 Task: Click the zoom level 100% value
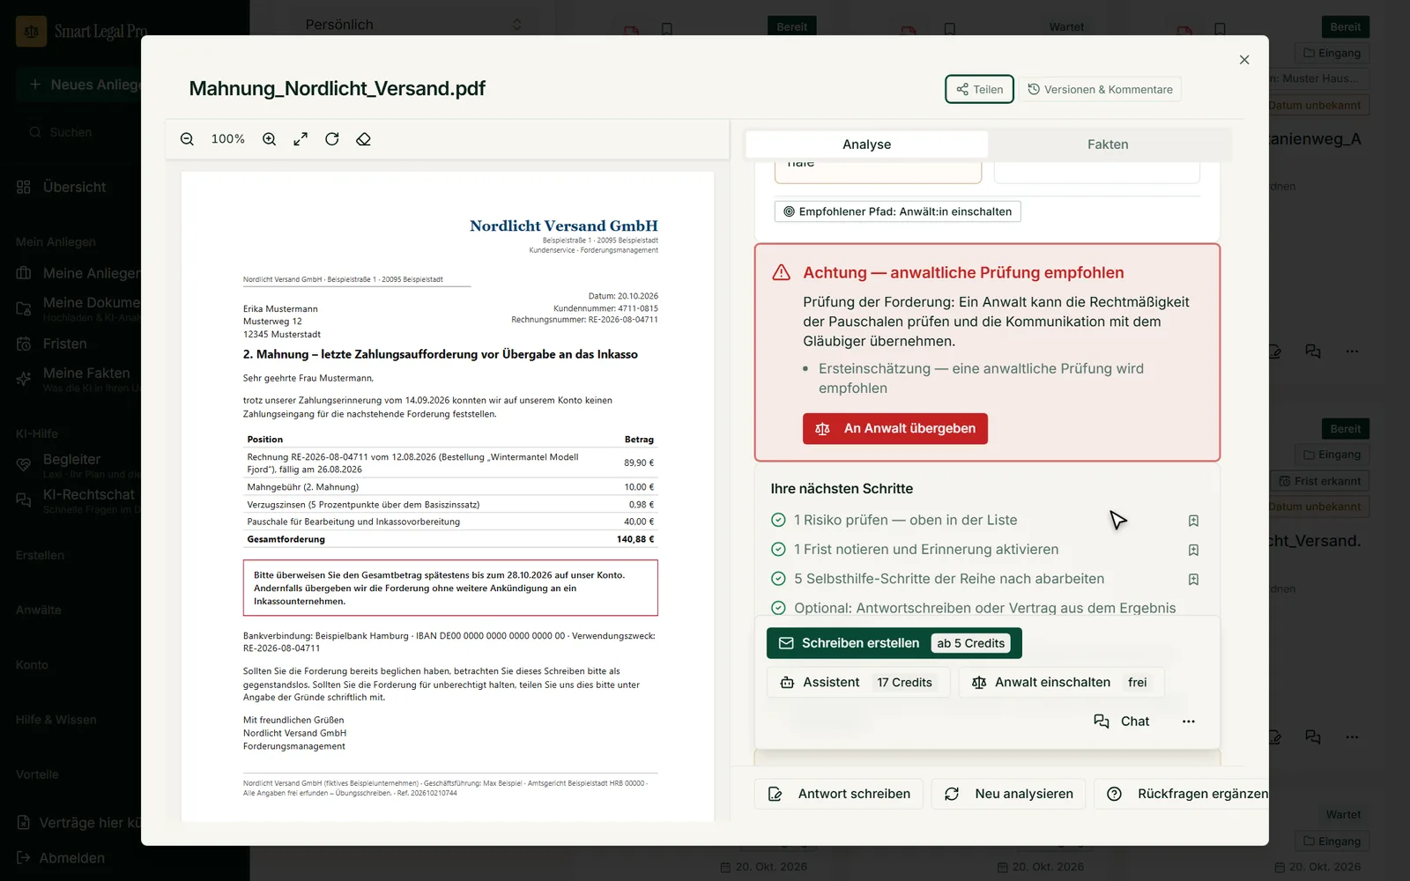coord(228,139)
